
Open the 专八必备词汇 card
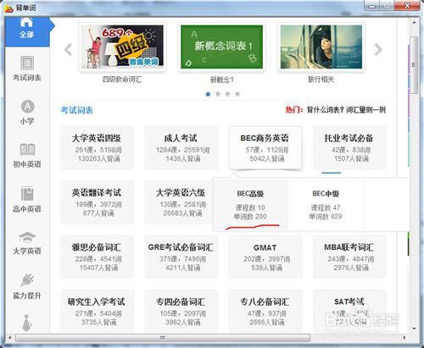(265, 311)
